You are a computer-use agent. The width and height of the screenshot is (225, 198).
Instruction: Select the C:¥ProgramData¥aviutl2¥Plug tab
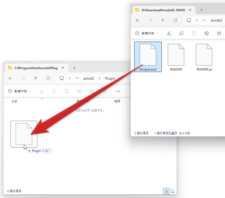(x=36, y=68)
